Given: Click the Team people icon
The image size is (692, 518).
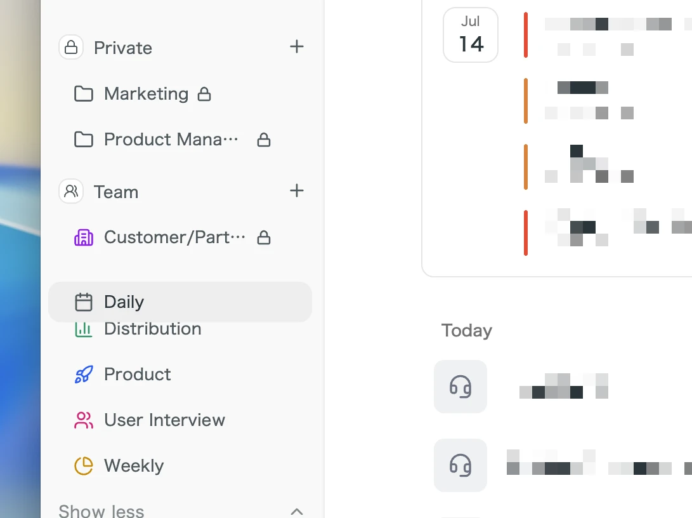Looking at the screenshot, I should click(71, 191).
